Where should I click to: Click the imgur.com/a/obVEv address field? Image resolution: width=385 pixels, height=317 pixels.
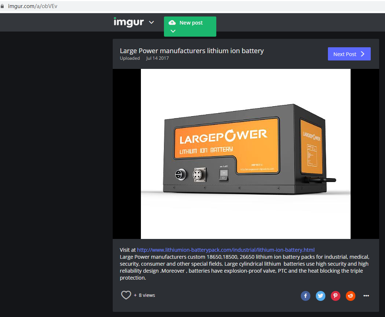33,6
